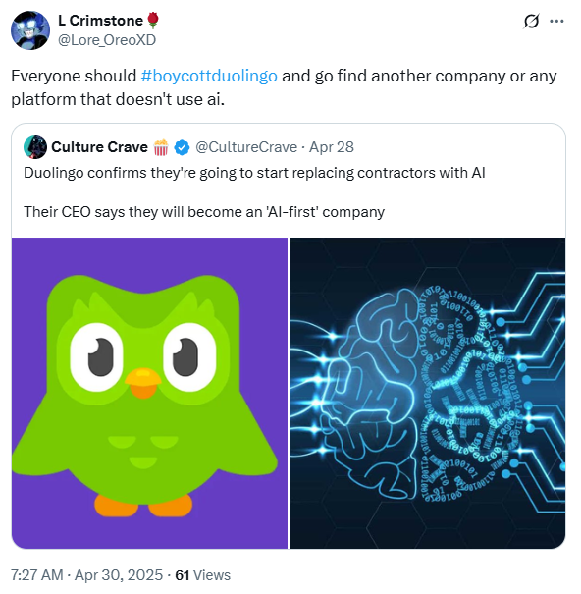This screenshot has height=594, width=581.
Task: Click the rose emoji next to L_Crimstone
Action: pyautogui.click(x=153, y=20)
